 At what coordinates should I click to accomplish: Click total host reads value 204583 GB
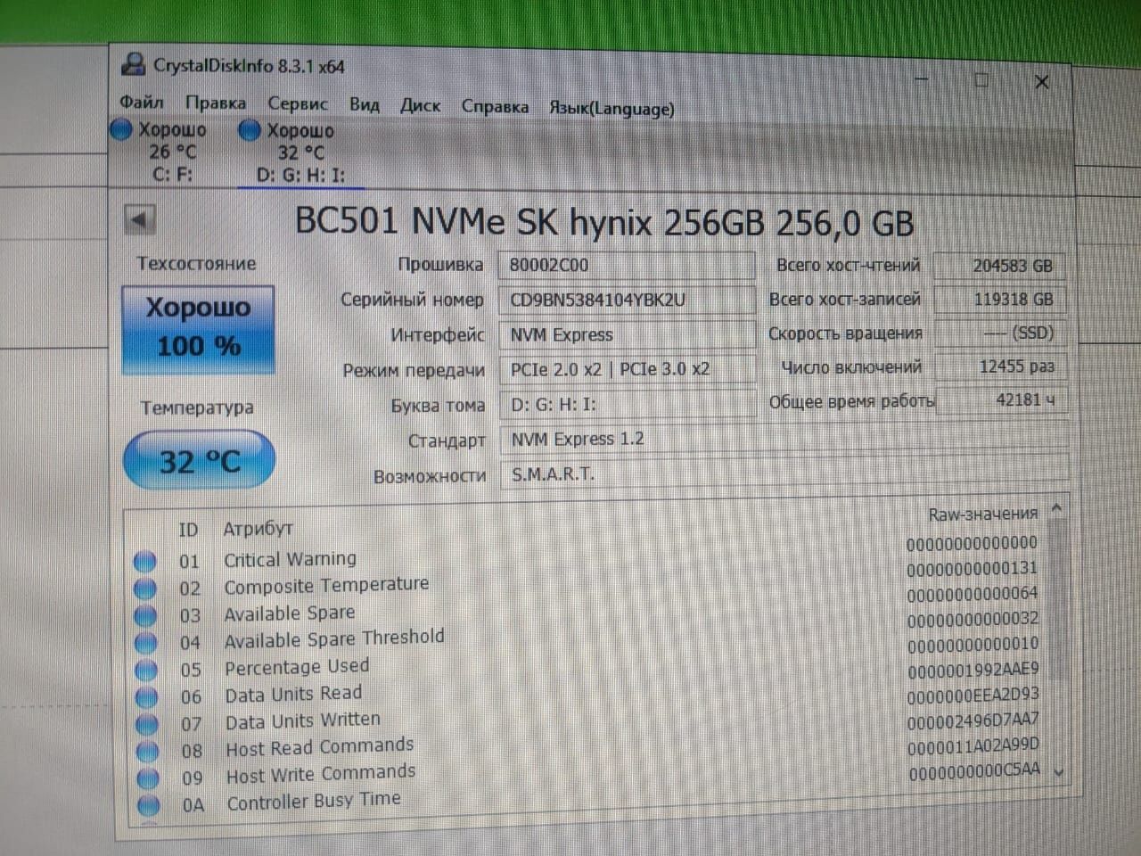point(1000,266)
